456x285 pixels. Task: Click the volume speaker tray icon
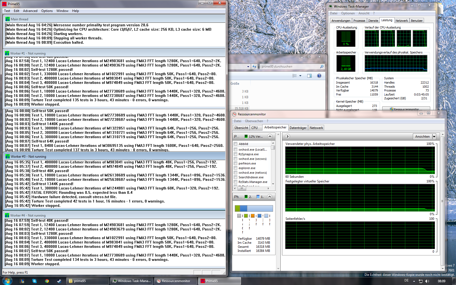427,281
